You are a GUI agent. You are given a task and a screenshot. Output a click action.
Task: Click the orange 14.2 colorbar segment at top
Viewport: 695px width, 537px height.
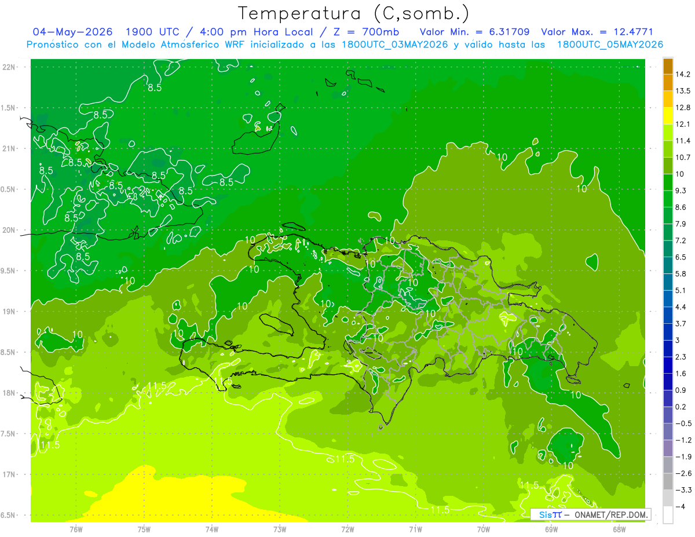(668, 66)
